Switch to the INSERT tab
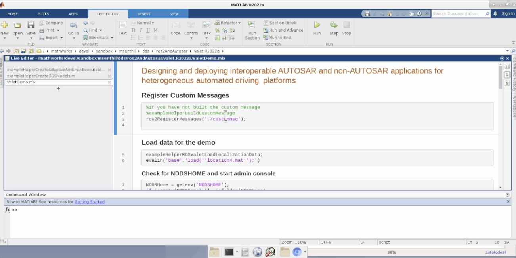 click(x=144, y=14)
